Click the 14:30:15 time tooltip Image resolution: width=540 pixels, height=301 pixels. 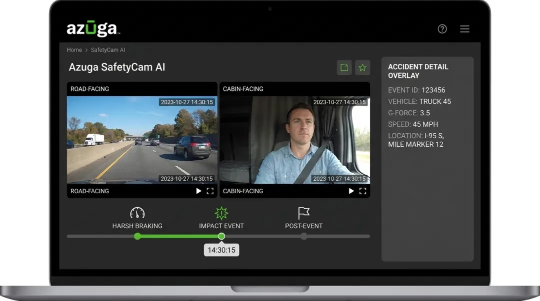coord(221,250)
